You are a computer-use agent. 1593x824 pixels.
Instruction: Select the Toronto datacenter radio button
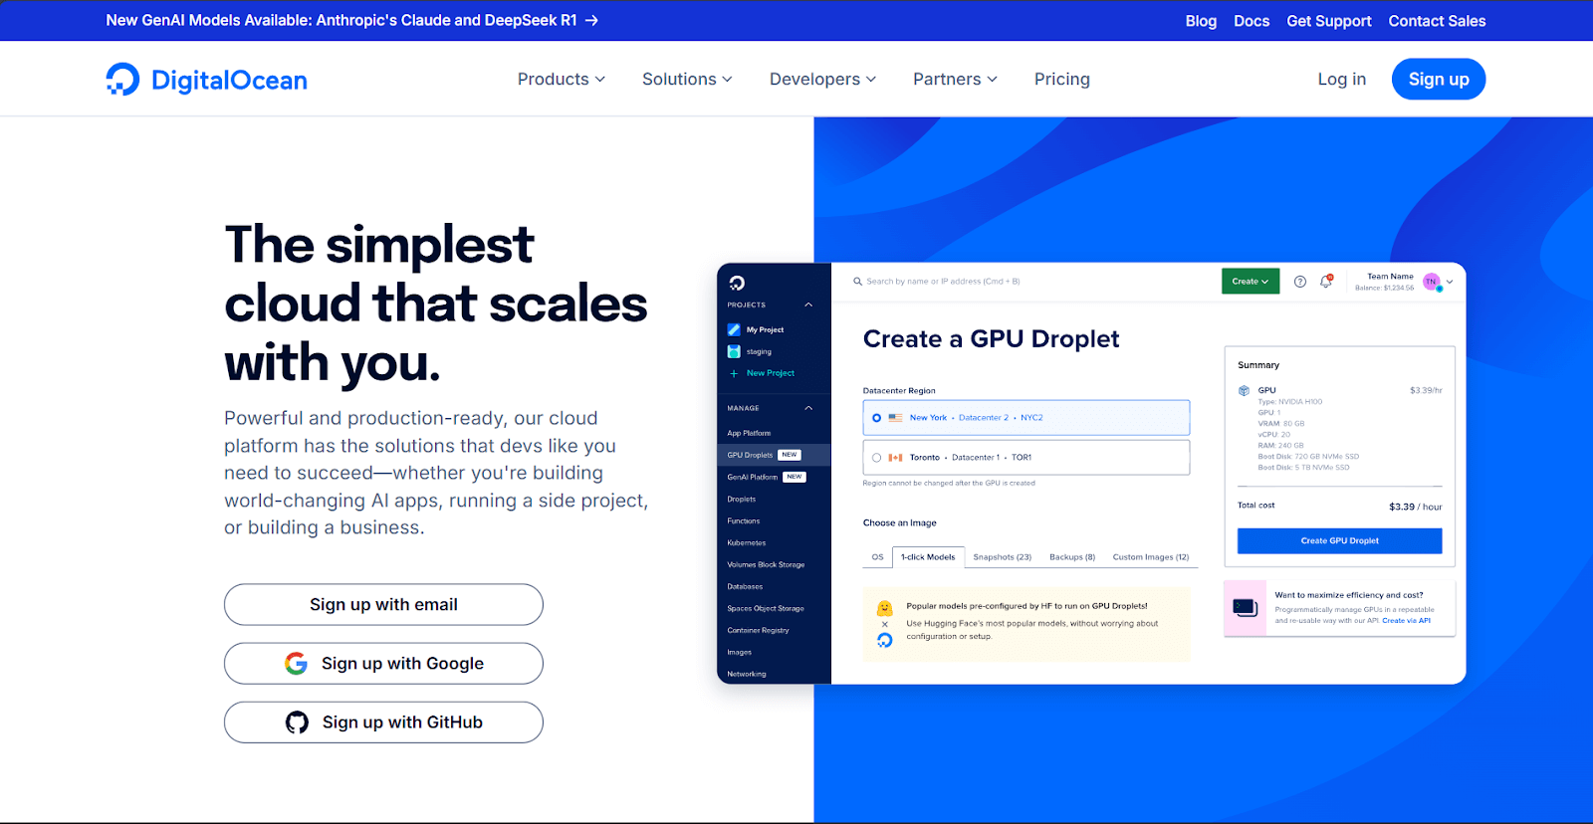coord(876,458)
